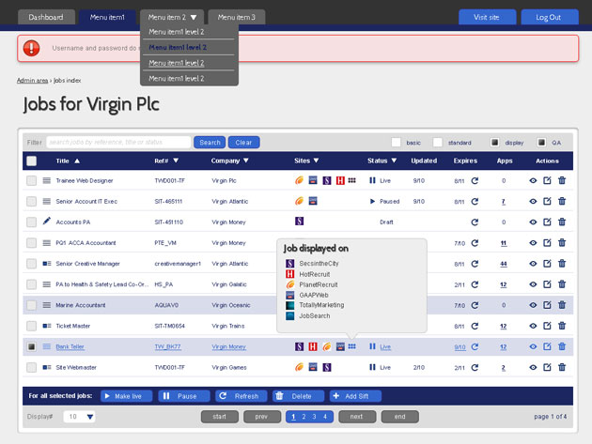
Task: Uncheck the Bank Teller row checkbox
Action: coord(32,346)
